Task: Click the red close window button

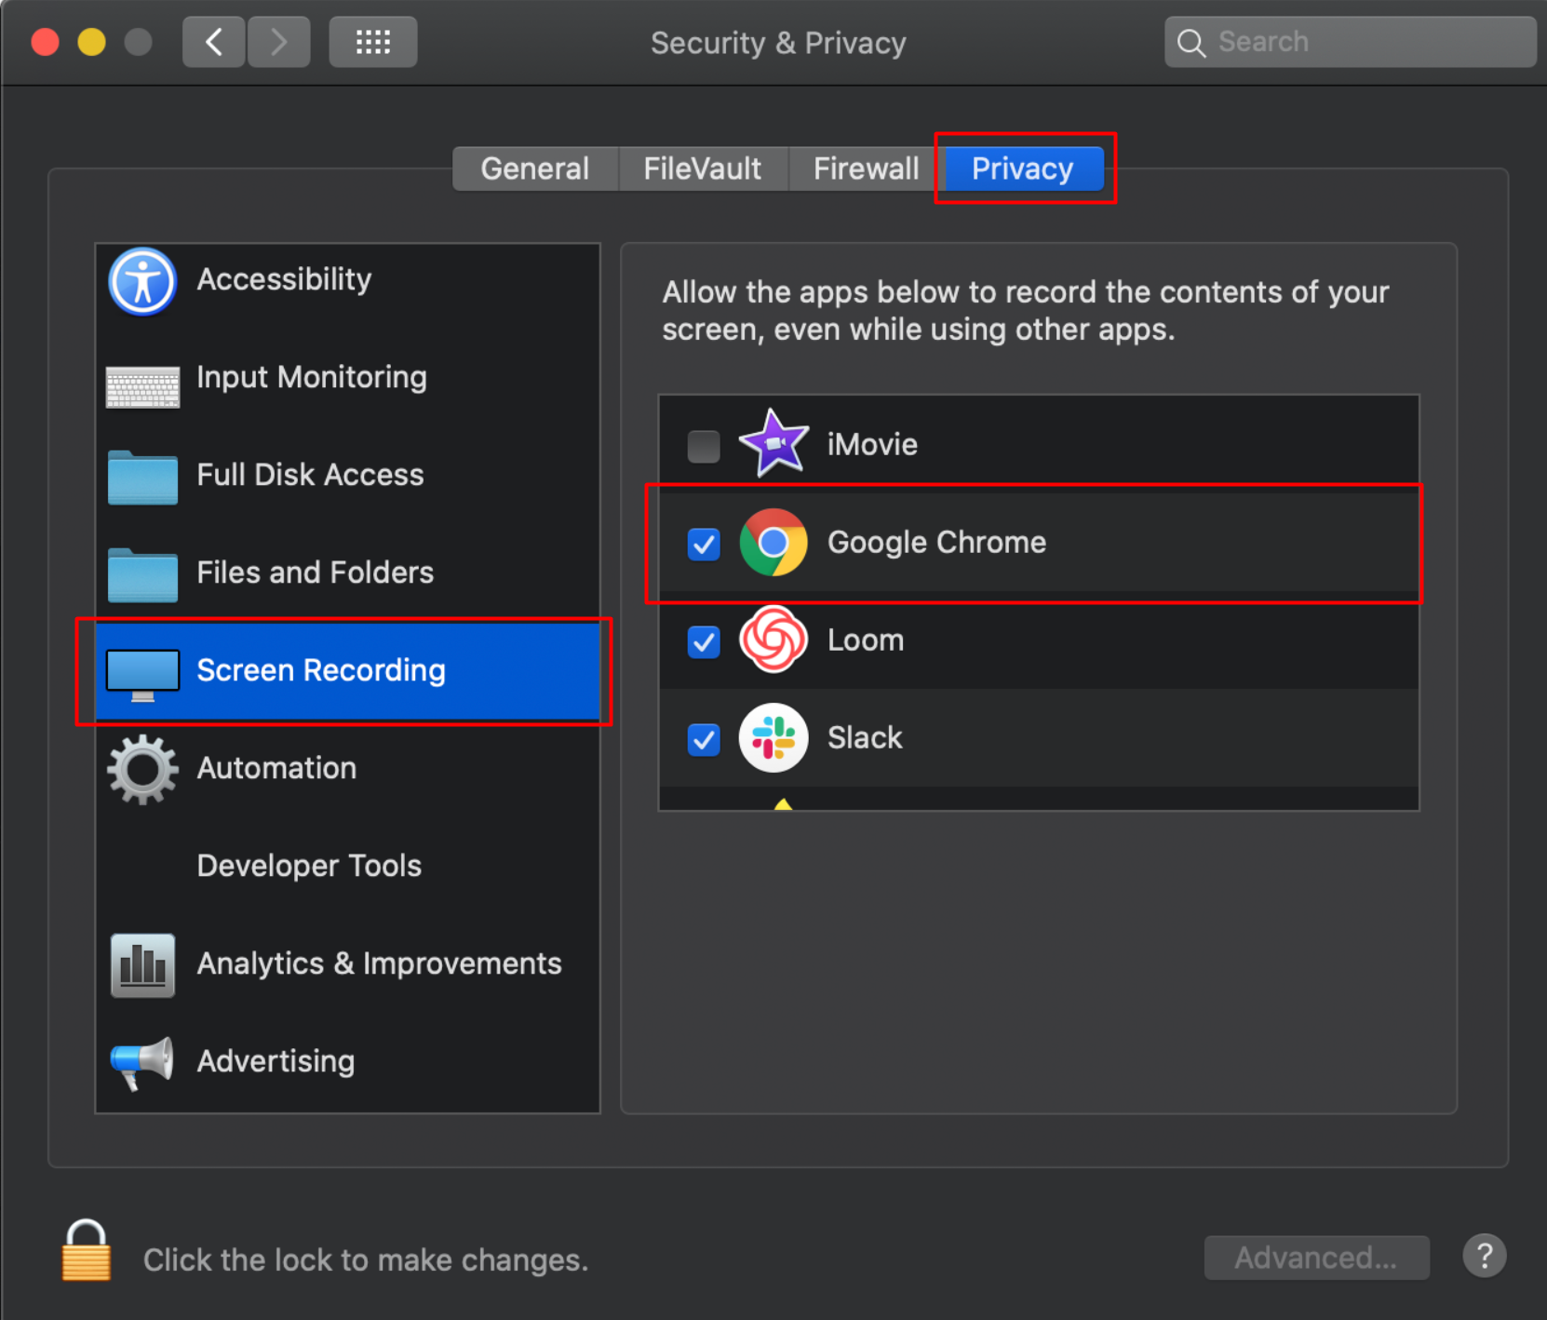Action: [46, 43]
